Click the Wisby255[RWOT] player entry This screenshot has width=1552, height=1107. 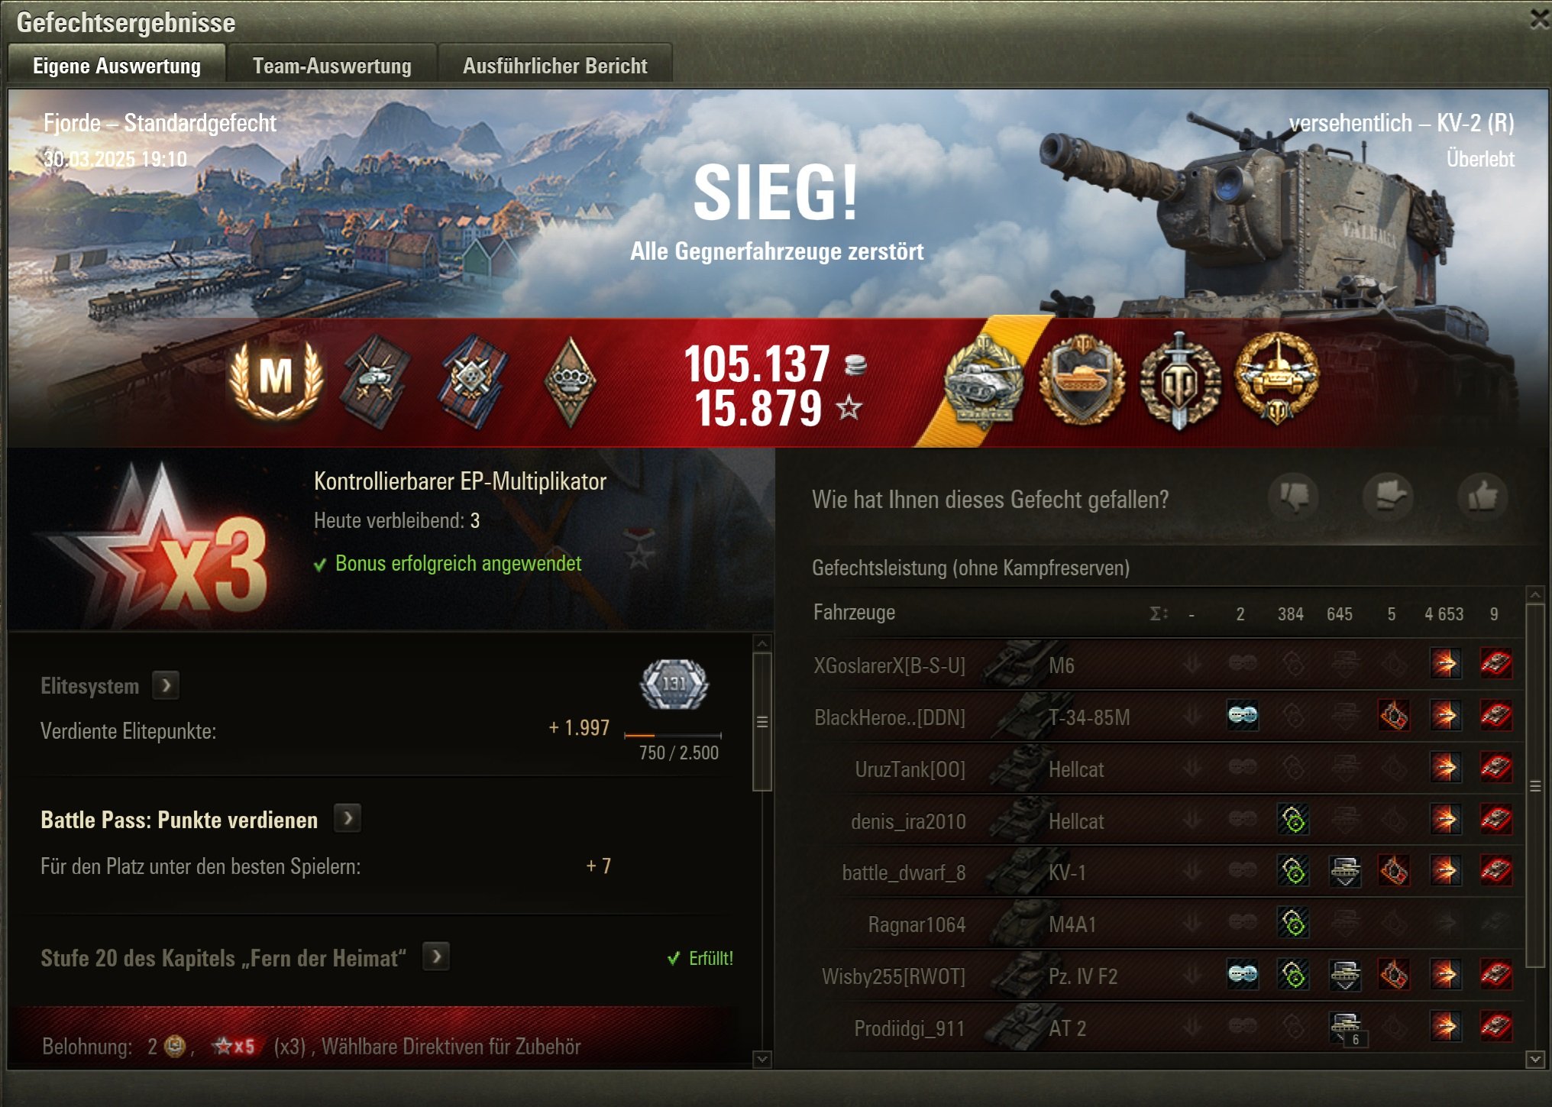coord(894,976)
